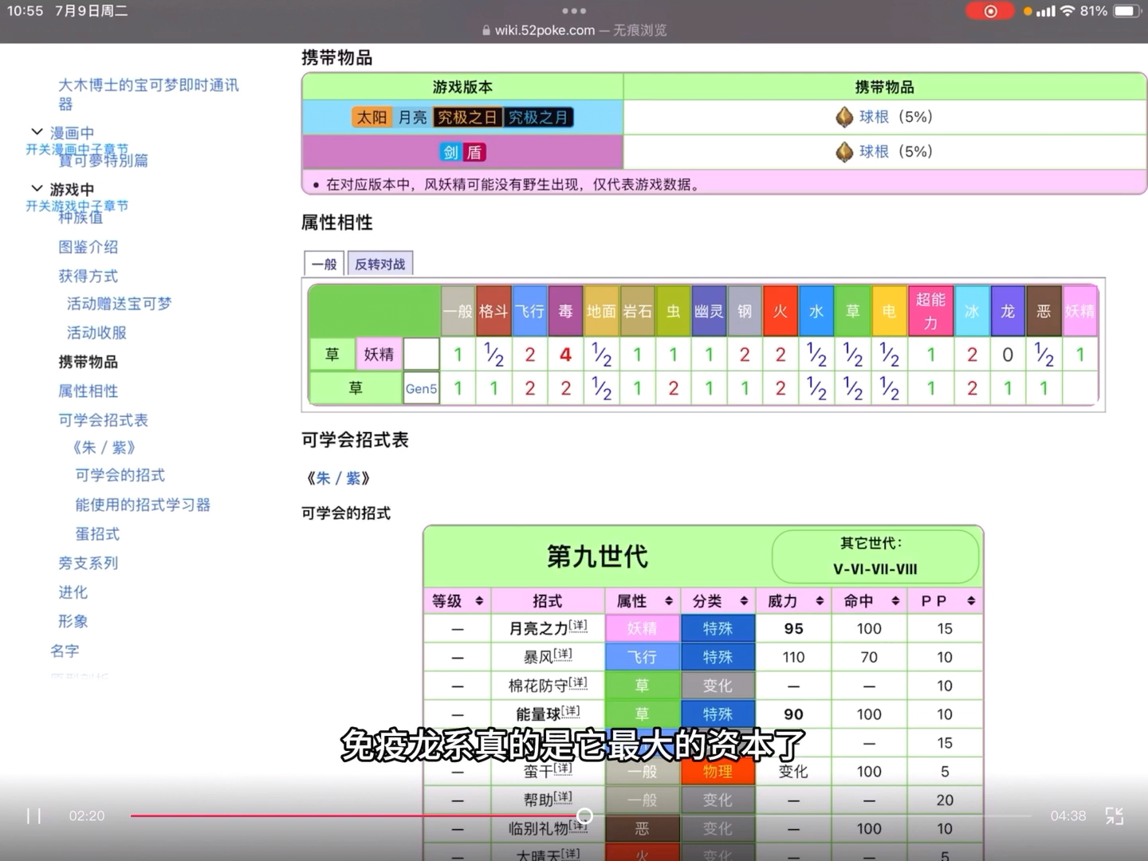Jump to 属性相性 in sidebar

pos(88,391)
